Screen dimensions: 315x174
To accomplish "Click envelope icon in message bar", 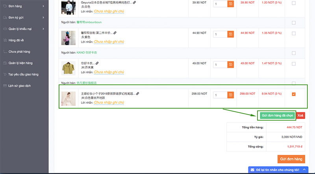I will pyautogui.click(x=252, y=170).
